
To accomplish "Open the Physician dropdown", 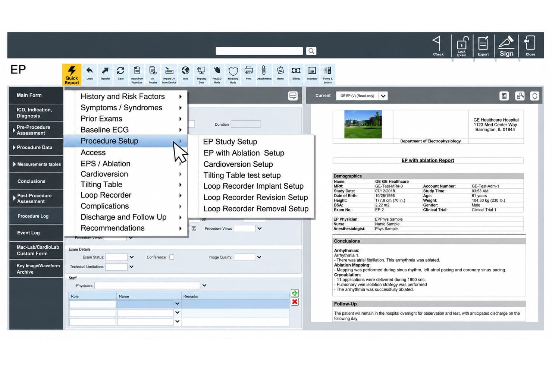I will pyautogui.click(x=204, y=285).
